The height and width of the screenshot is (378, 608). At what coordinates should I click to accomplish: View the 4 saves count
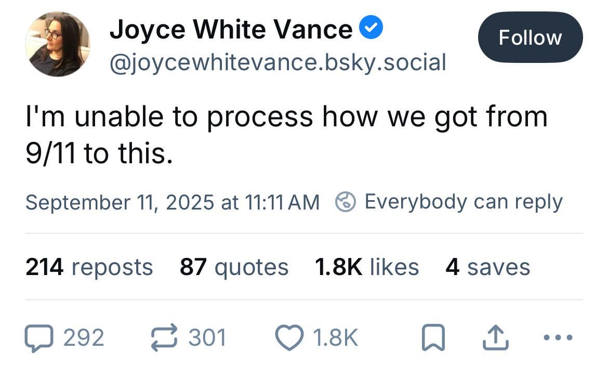coord(488,267)
